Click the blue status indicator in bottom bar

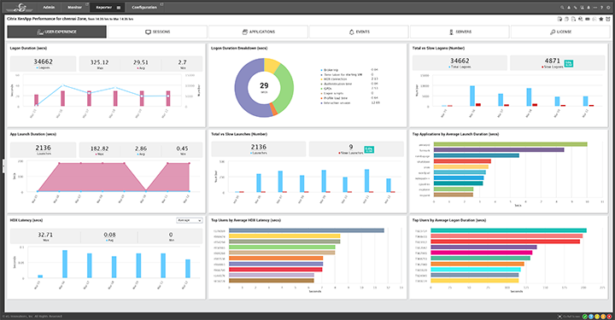tap(591, 317)
